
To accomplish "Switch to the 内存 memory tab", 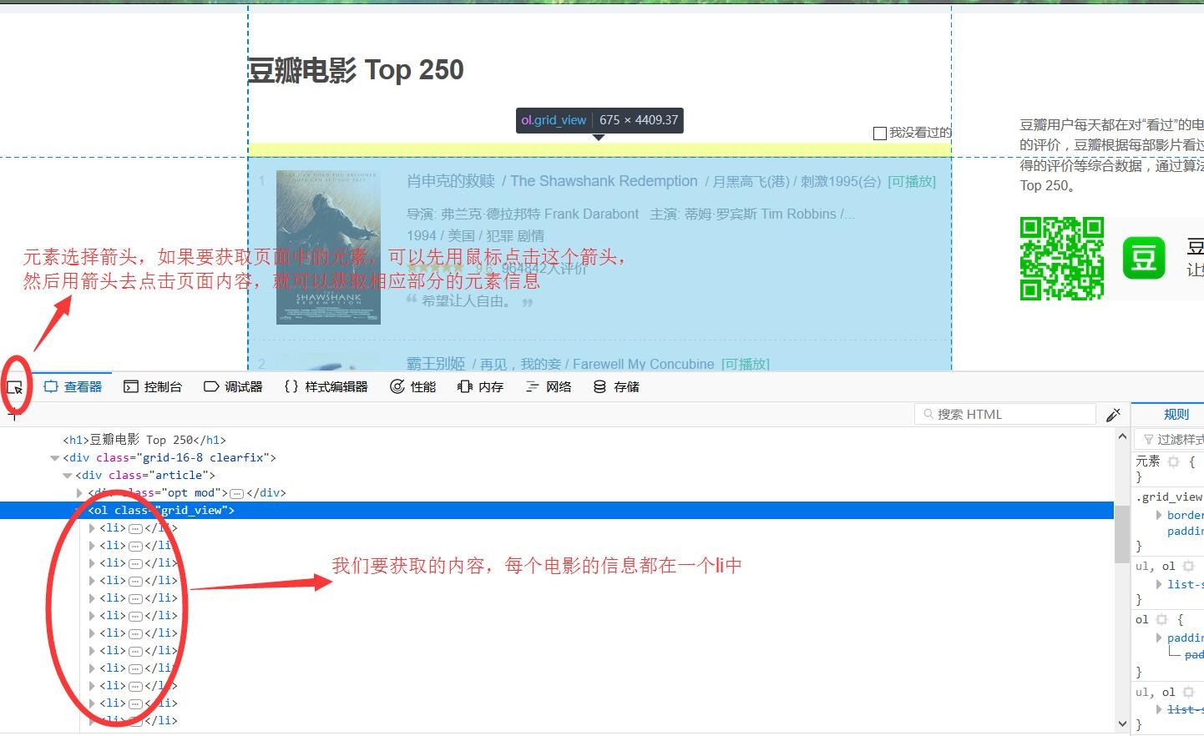I will 481,387.
